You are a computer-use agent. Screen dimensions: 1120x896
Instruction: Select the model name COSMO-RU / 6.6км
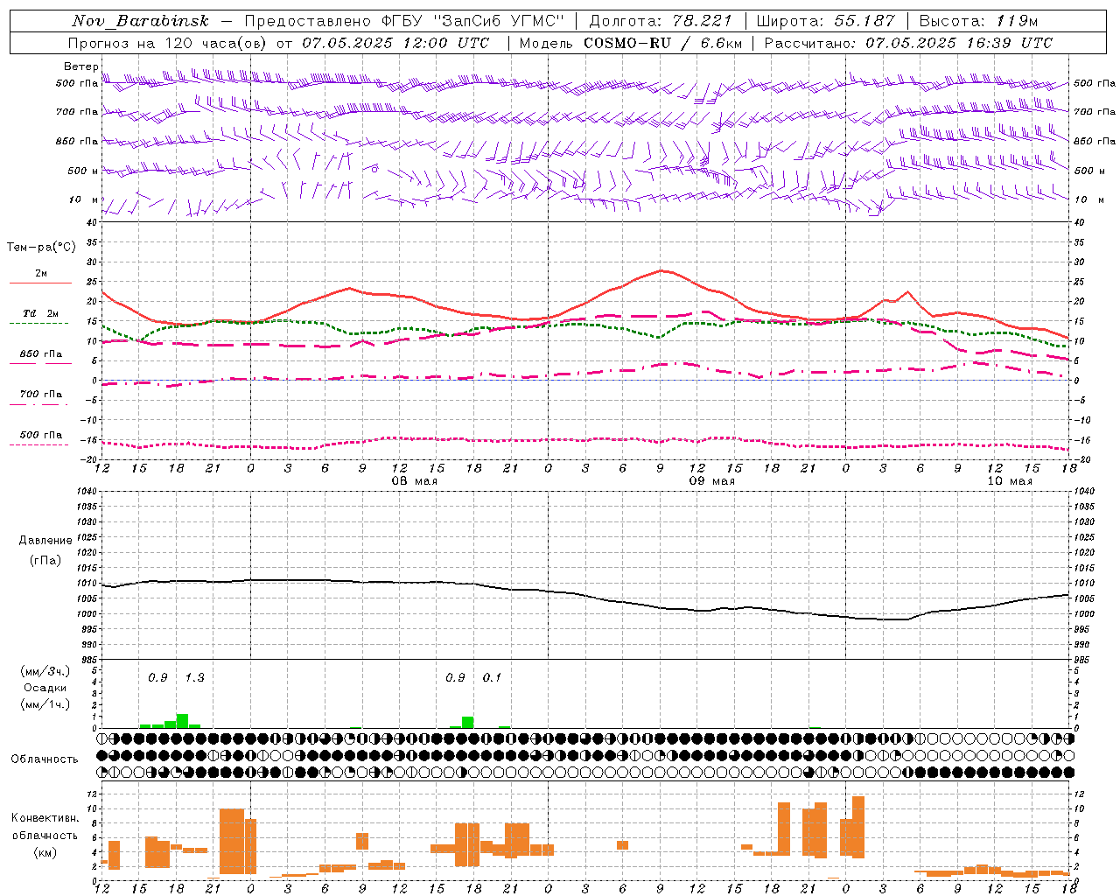pos(663,43)
